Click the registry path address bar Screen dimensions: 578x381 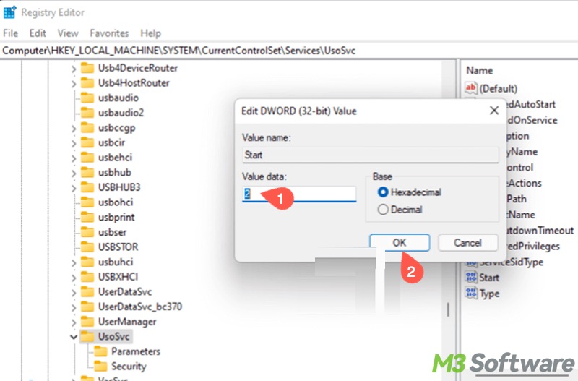click(289, 51)
